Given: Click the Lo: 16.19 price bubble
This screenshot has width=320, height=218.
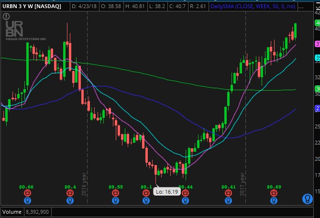Looking at the screenshot, I should [167, 192].
